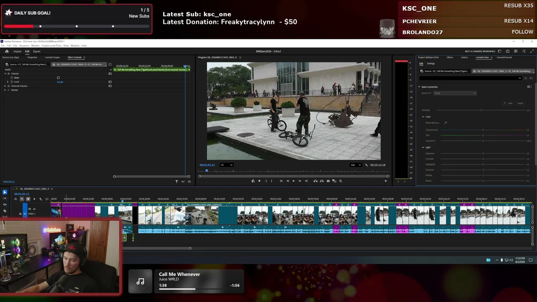Screen dimensions: 537x302
Task: Go to the Premiere Home screen icon
Action: point(7,51)
